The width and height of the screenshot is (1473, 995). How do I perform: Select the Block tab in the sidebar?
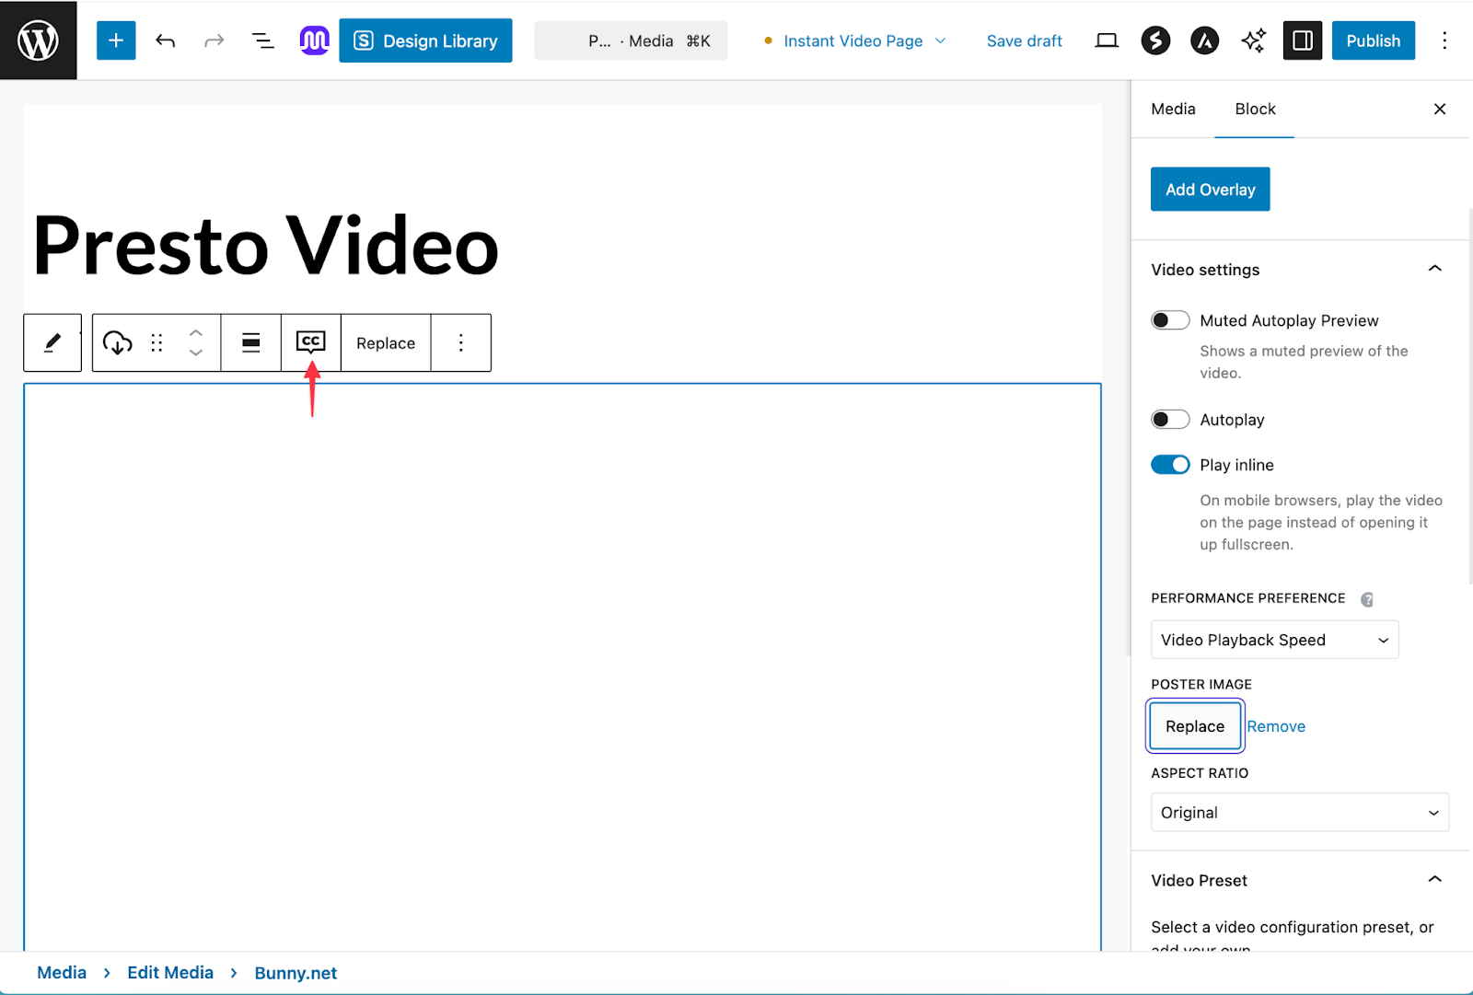tap(1254, 109)
